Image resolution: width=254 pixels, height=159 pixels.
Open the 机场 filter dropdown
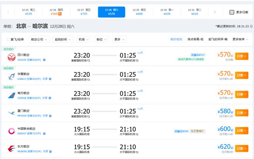(84, 39)
